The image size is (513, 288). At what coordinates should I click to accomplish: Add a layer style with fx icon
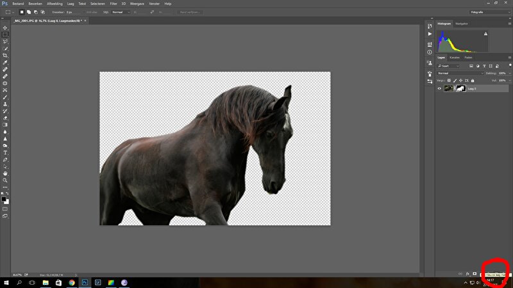(467, 274)
